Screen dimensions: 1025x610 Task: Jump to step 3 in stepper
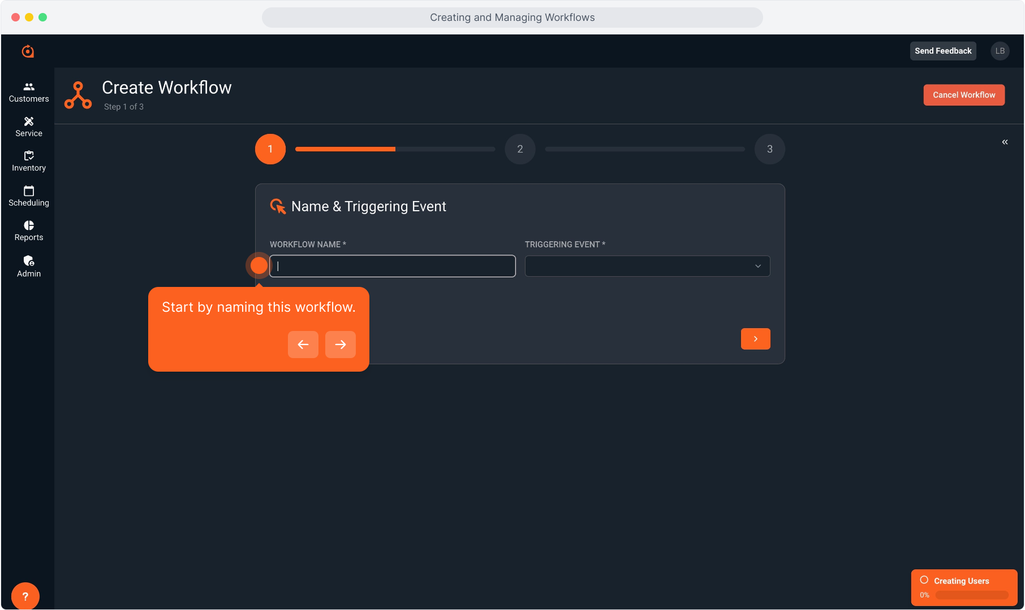click(x=769, y=149)
